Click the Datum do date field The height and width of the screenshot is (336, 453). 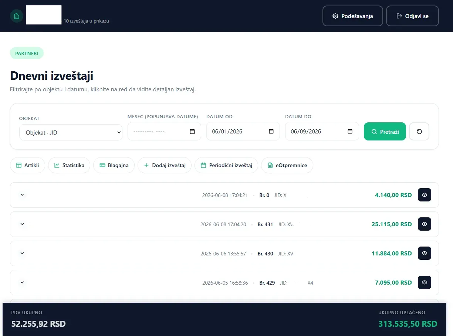[x=322, y=131]
